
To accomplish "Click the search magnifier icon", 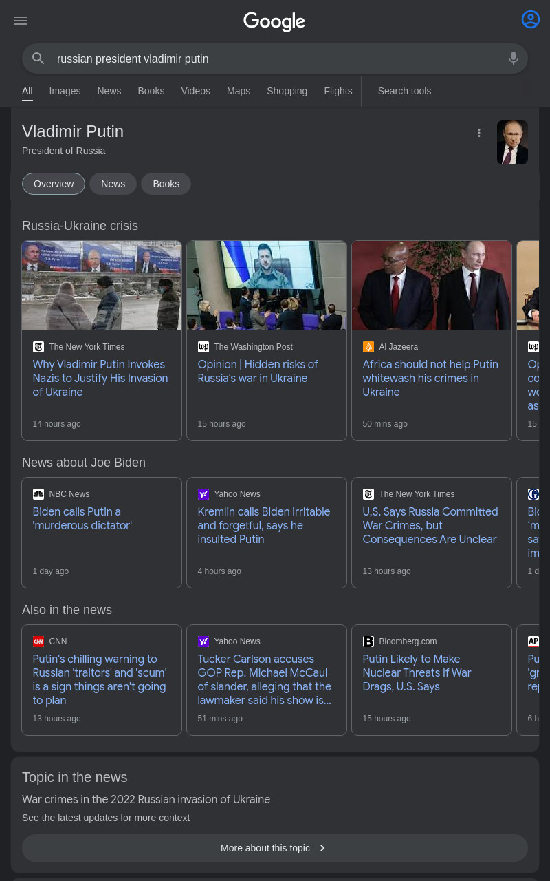I will click(x=38, y=59).
